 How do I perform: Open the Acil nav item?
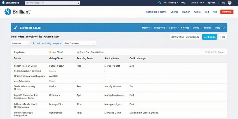(x=215, y=12)
